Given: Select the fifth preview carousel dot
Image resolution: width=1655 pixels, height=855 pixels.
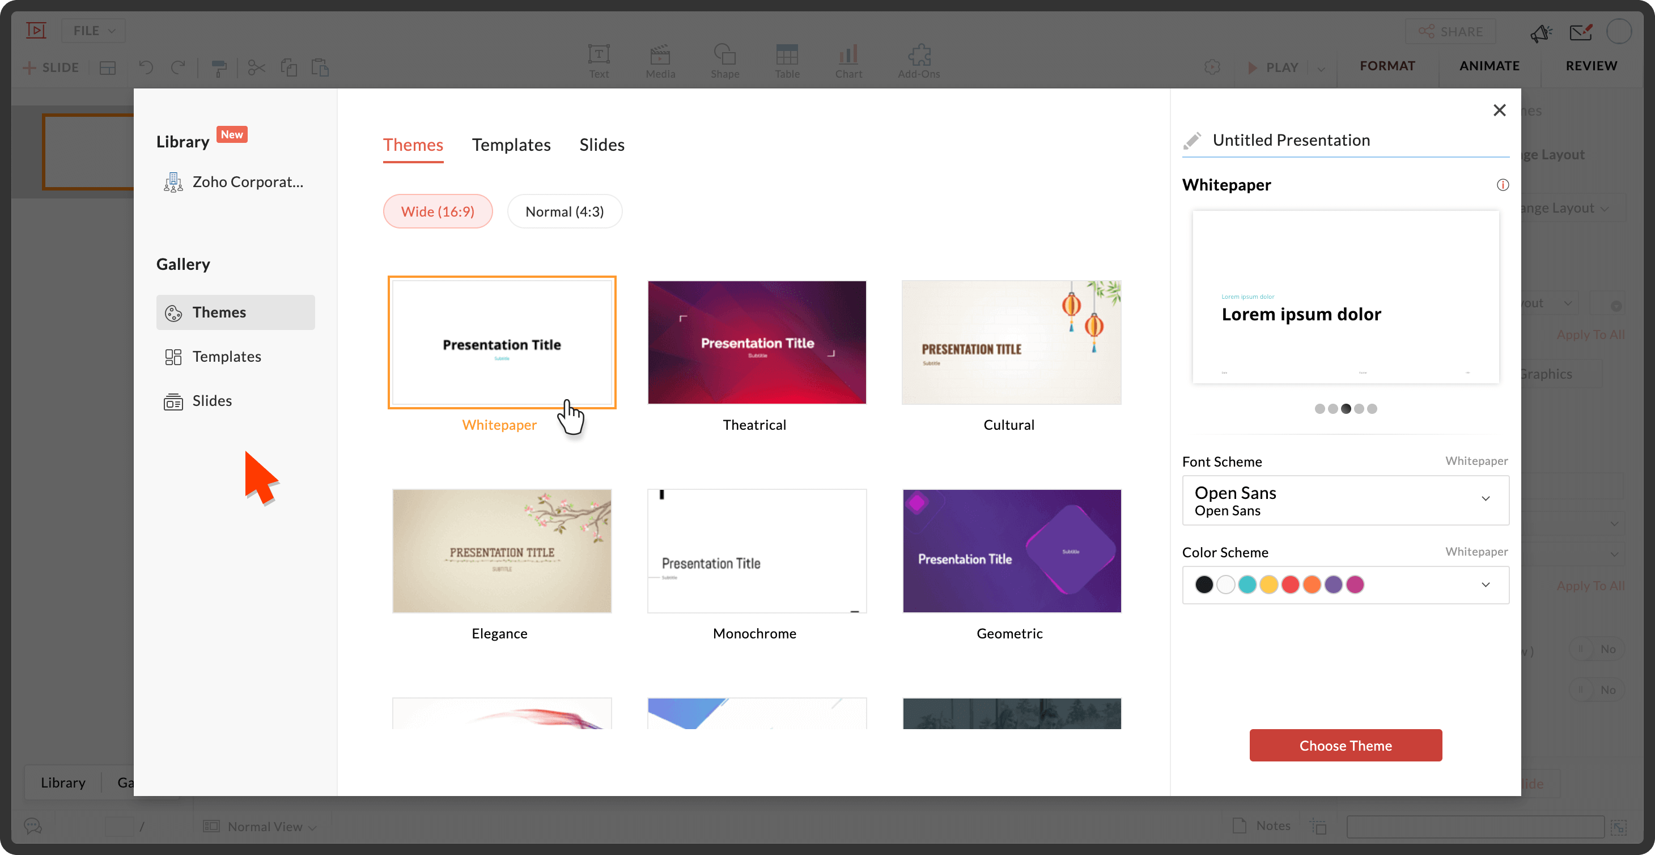Looking at the screenshot, I should (x=1372, y=409).
